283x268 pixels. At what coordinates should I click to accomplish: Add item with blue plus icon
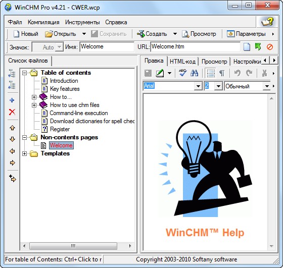coord(12,100)
